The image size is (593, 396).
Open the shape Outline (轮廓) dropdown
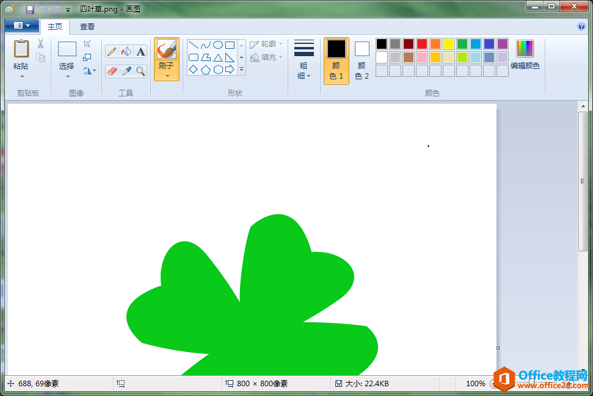point(266,44)
